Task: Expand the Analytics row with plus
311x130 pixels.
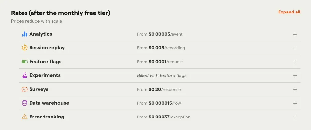Action: pos(295,34)
